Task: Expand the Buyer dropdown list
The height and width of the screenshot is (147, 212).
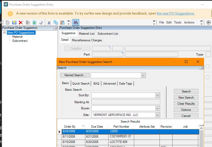Action: click(x=157, y=108)
